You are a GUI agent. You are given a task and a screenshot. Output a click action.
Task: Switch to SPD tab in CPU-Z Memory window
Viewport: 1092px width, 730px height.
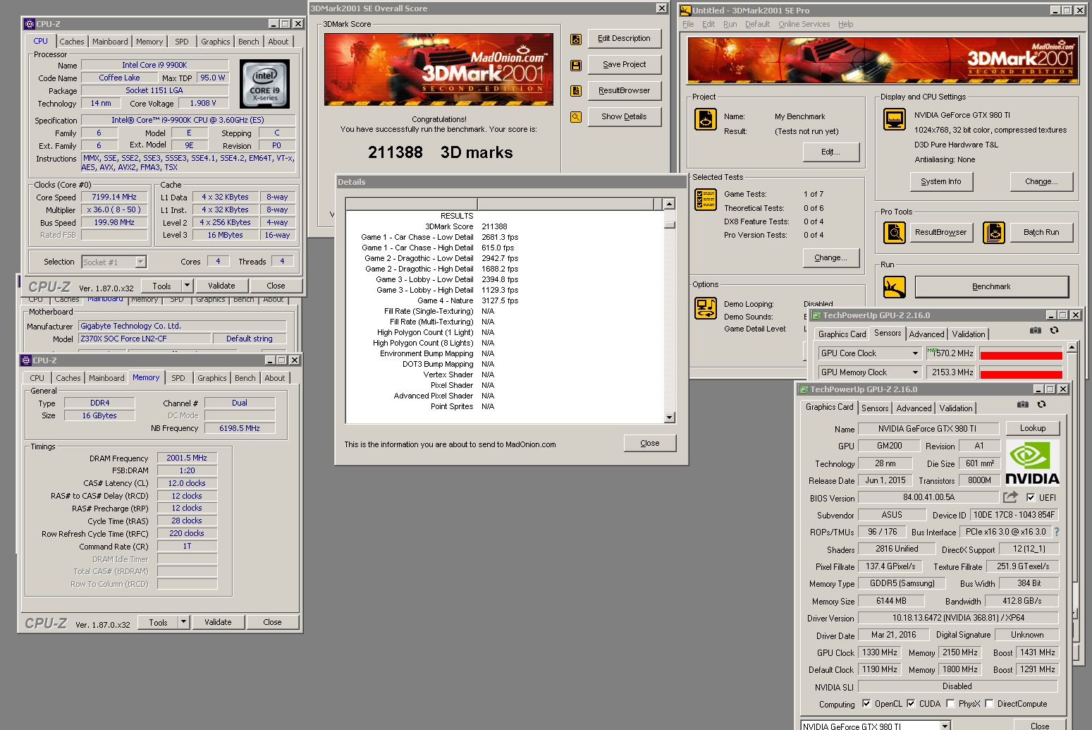click(x=178, y=378)
